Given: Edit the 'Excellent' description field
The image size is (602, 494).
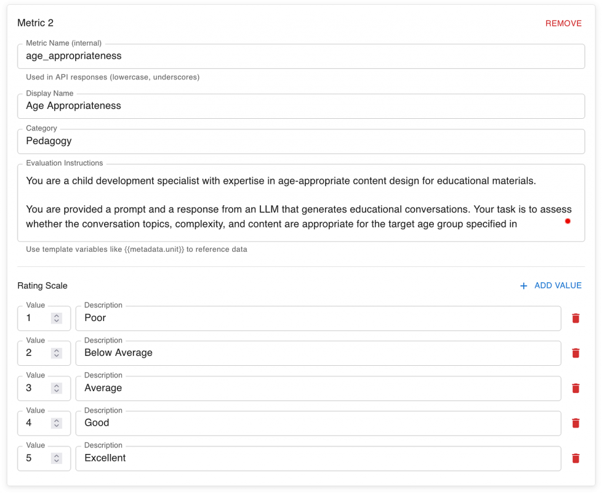Looking at the screenshot, I should [317, 458].
